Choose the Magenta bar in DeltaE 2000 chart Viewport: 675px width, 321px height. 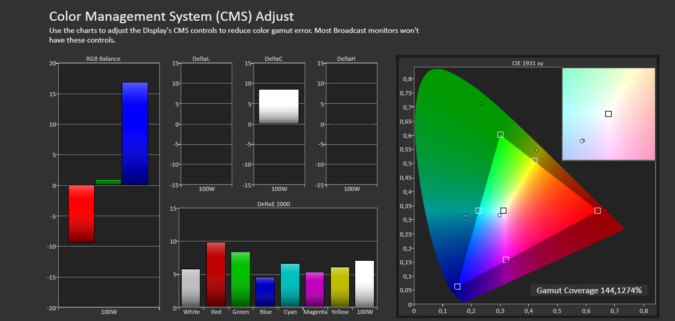[315, 289]
